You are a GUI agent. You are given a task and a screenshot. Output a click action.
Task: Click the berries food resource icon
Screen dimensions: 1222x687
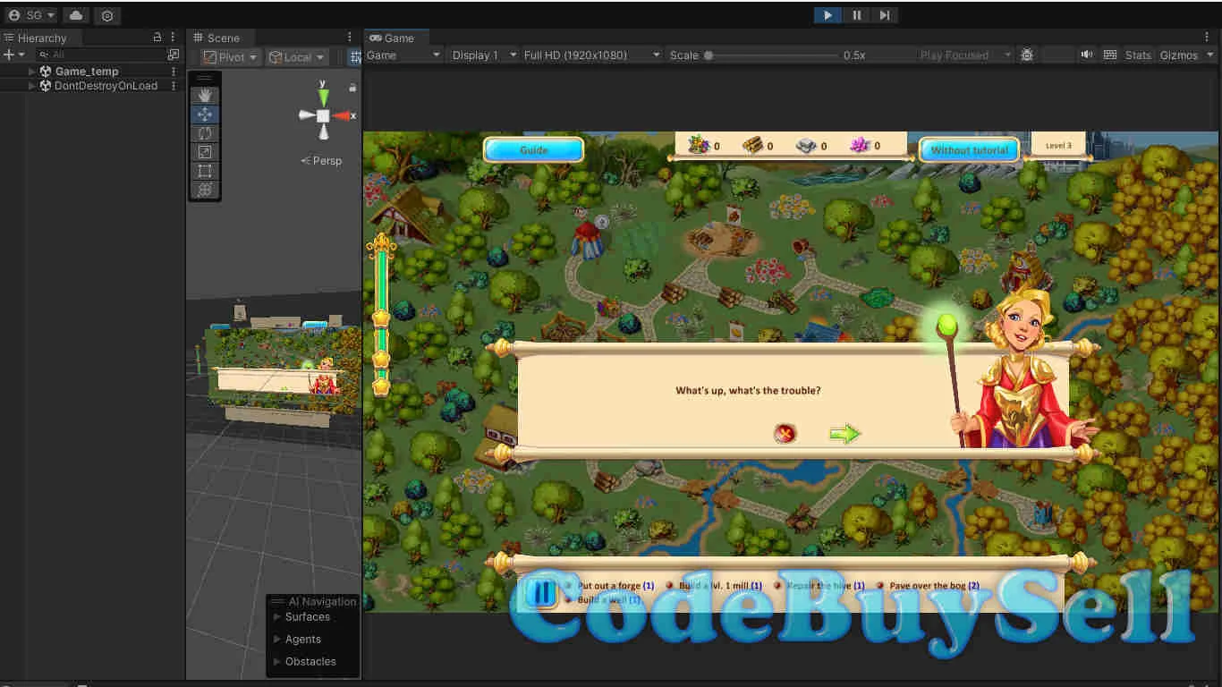point(698,144)
